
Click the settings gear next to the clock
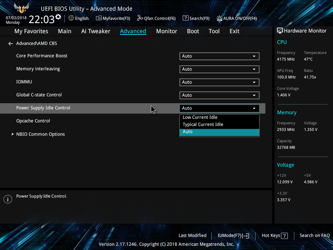[58, 17]
